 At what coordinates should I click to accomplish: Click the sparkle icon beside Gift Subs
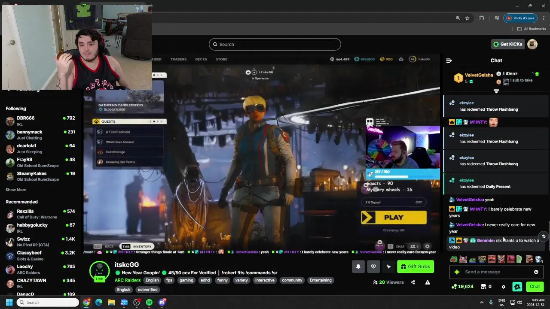(388, 267)
